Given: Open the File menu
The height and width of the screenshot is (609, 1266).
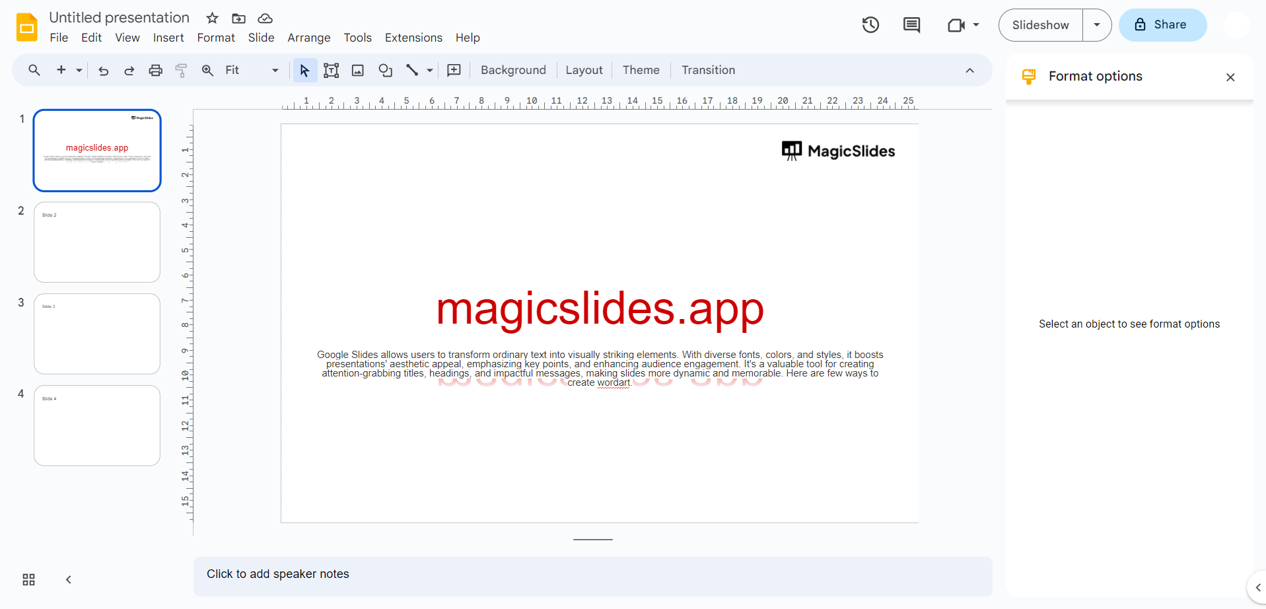Looking at the screenshot, I should pyautogui.click(x=59, y=38).
